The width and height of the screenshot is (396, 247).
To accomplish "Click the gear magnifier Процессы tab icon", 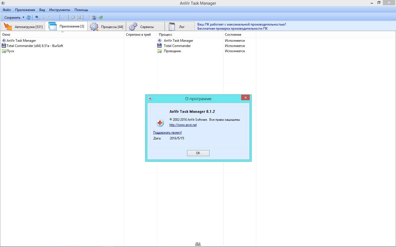I will pyautogui.click(x=94, y=27).
